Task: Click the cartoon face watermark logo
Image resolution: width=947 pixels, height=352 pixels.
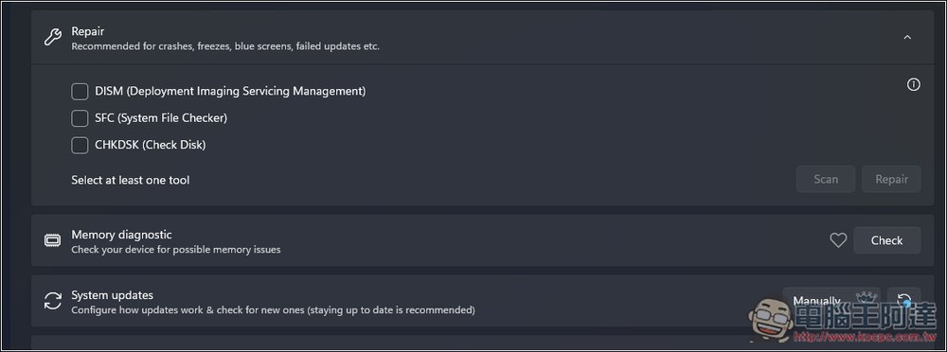Action: [x=771, y=320]
